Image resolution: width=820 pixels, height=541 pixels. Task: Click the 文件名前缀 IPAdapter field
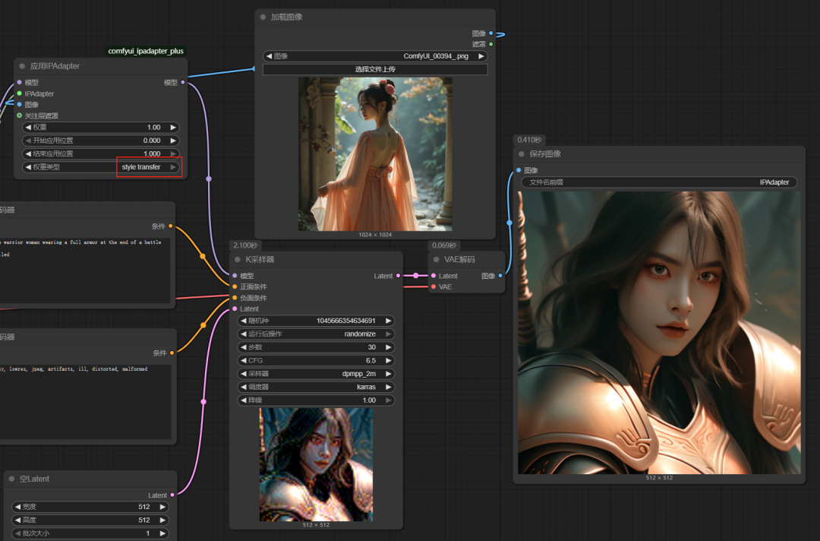pos(659,182)
